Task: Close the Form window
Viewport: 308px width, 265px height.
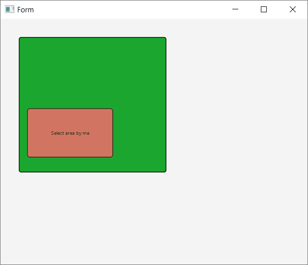Action: 293,9
